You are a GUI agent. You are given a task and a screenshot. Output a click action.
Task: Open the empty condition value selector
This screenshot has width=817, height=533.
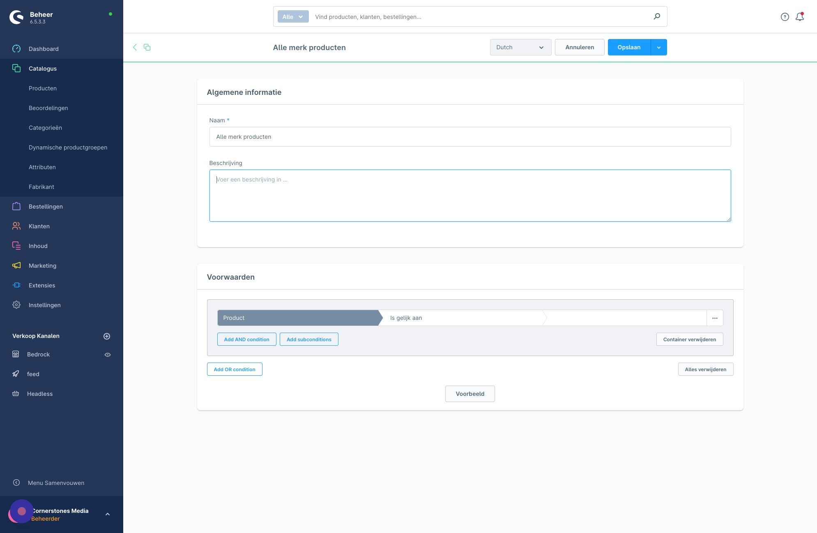(x=626, y=318)
